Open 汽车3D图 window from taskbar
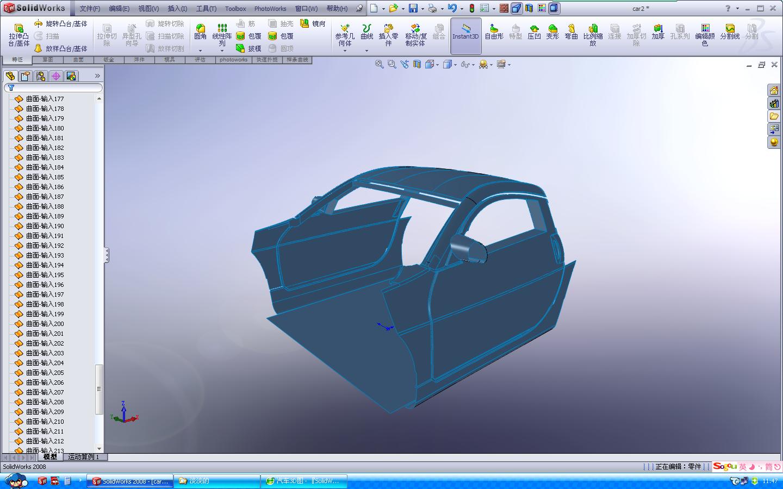 coord(303,481)
